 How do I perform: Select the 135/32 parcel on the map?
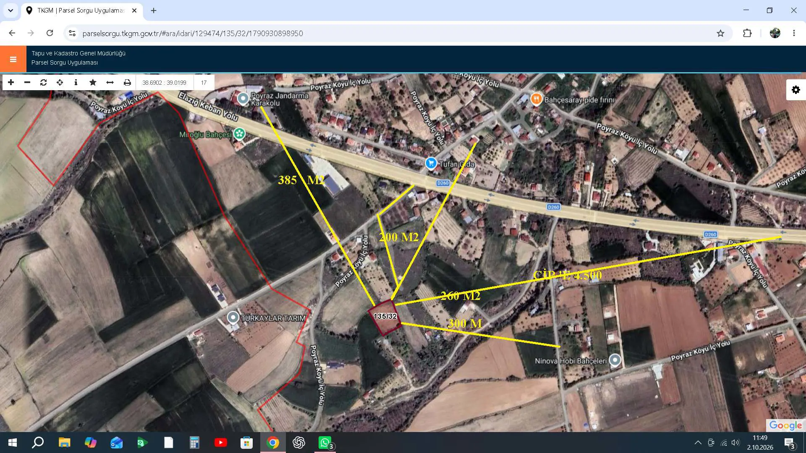385,317
